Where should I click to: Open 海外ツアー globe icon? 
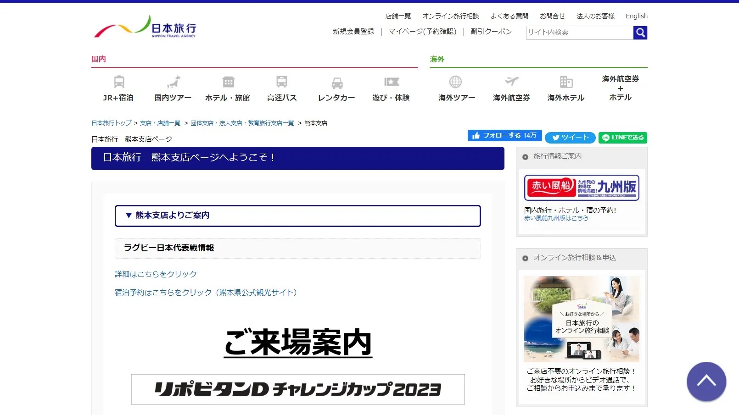[455, 82]
